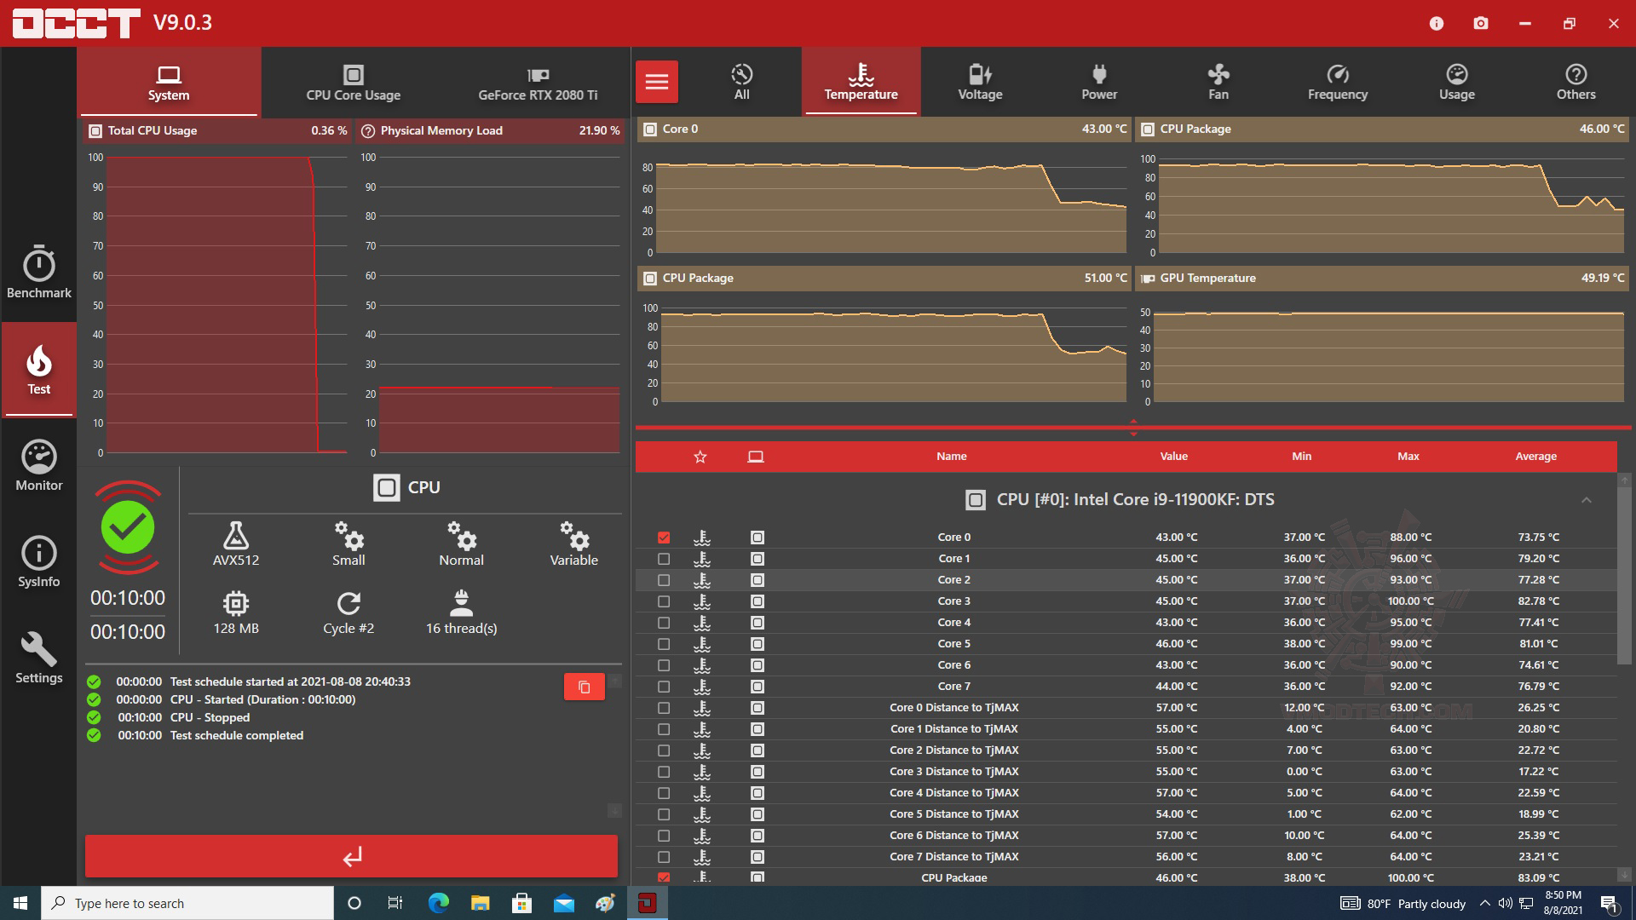
Task: Show hidden system tray icons
Action: click(x=1485, y=903)
